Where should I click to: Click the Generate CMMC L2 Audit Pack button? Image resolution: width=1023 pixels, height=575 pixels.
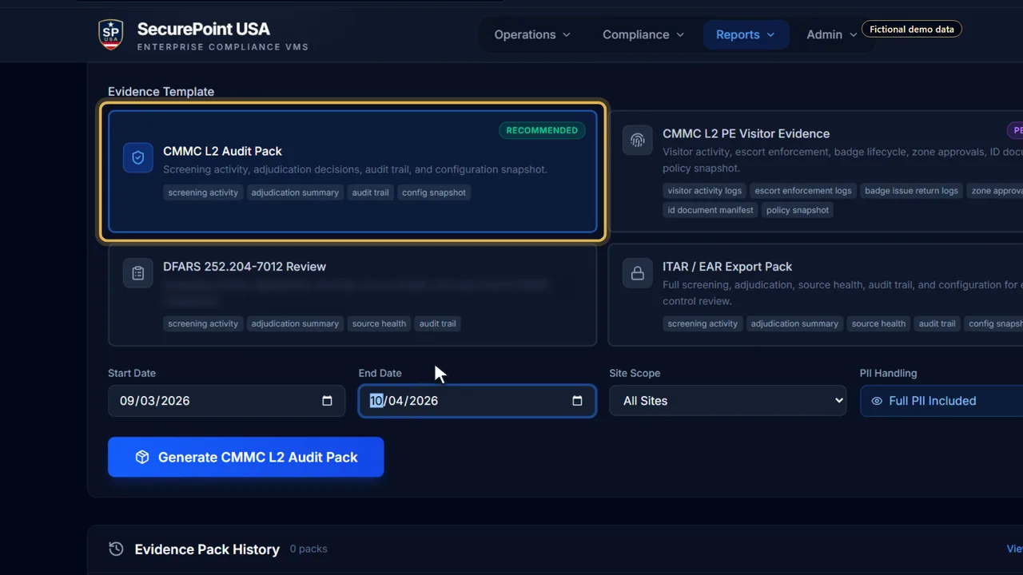click(x=245, y=457)
